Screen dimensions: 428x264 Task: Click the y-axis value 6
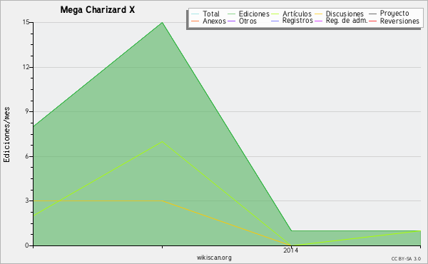[27, 156]
